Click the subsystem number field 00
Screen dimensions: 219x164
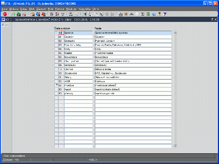pos(61,33)
